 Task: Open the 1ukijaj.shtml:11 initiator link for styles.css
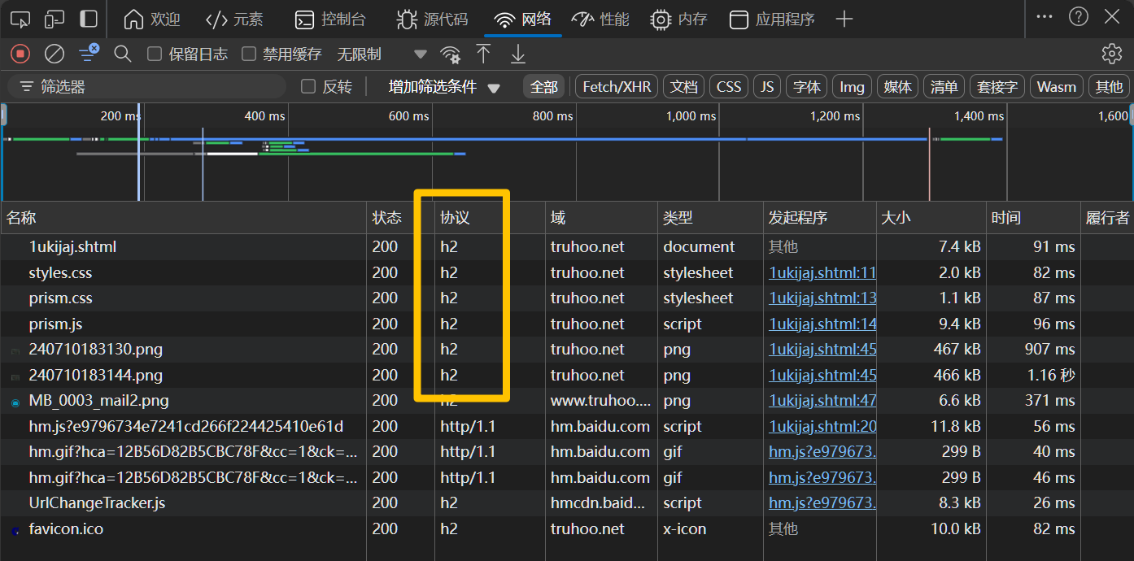[822, 272]
